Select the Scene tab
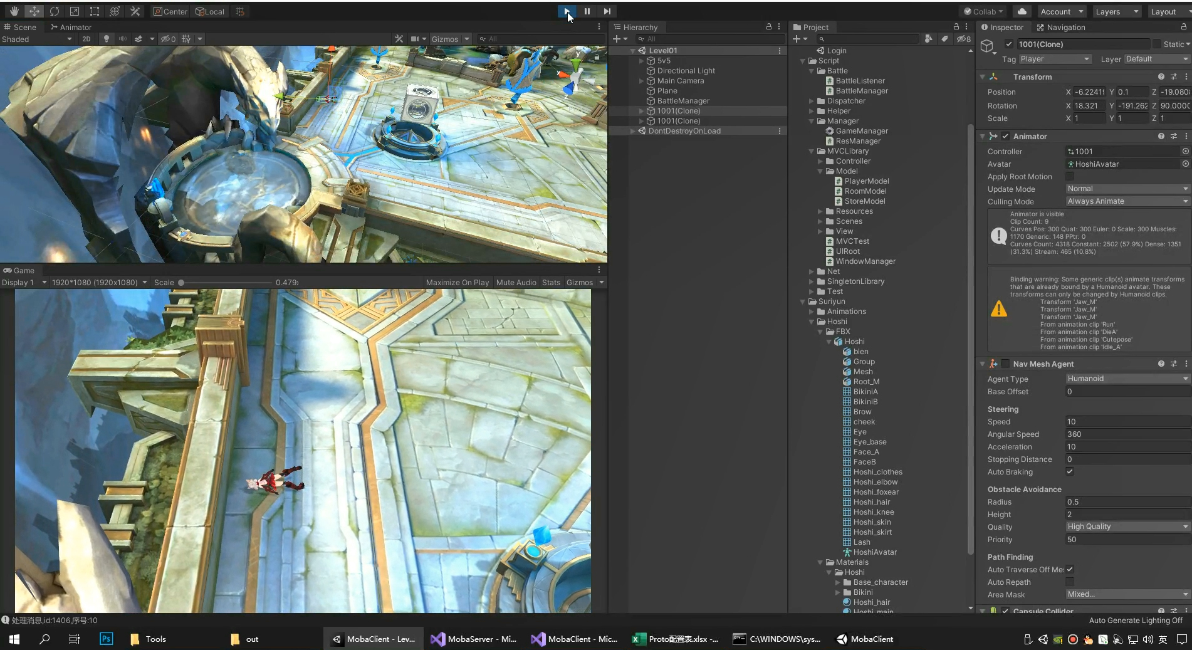Screen dimensions: 1192x650 tap(20, 27)
